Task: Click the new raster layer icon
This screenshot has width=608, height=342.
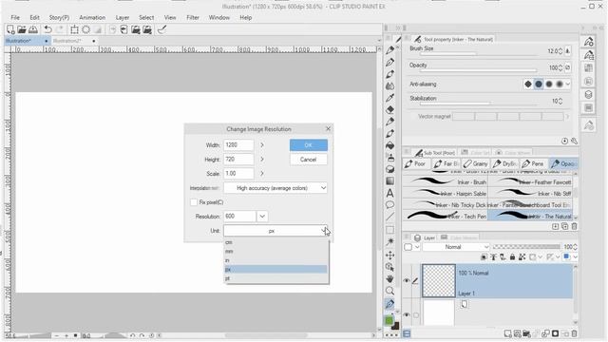Action: 507,333
